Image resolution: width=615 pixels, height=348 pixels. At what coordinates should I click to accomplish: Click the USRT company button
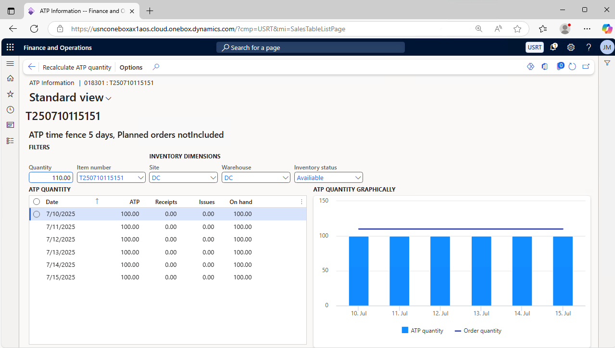pos(534,47)
